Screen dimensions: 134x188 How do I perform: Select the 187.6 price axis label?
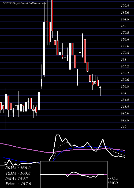pos(125,12)
